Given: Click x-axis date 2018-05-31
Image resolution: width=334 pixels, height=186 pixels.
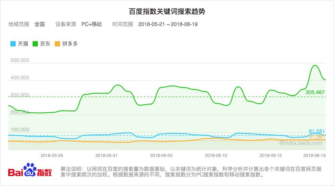Looking at the screenshot, I should pos(107,155).
